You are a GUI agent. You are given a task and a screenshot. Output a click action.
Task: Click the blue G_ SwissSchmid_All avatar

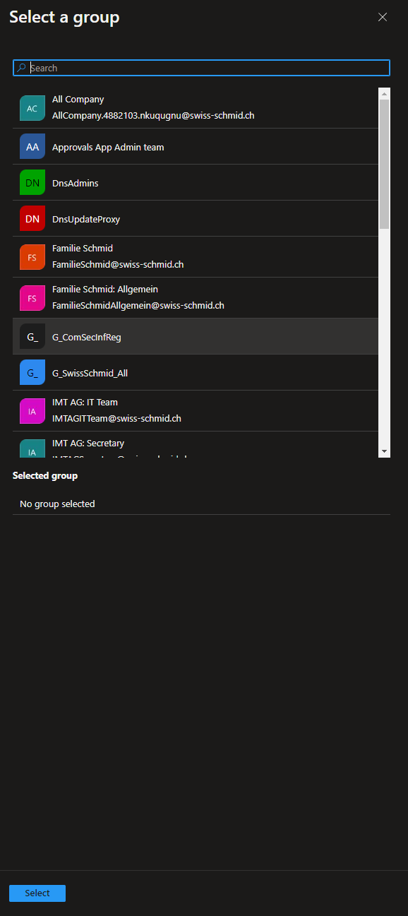coord(32,373)
